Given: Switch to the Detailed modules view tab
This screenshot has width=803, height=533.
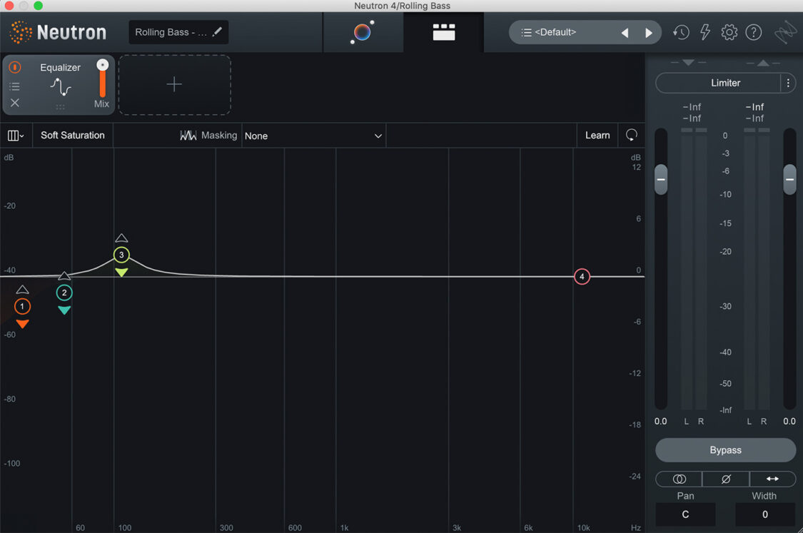Looking at the screenshot, I should (x=443, y=32).
